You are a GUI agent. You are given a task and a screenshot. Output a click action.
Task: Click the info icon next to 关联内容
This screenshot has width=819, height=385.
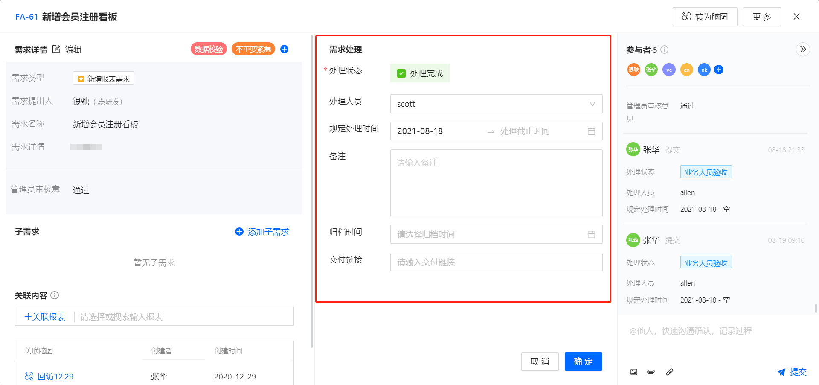pos(55,295)
